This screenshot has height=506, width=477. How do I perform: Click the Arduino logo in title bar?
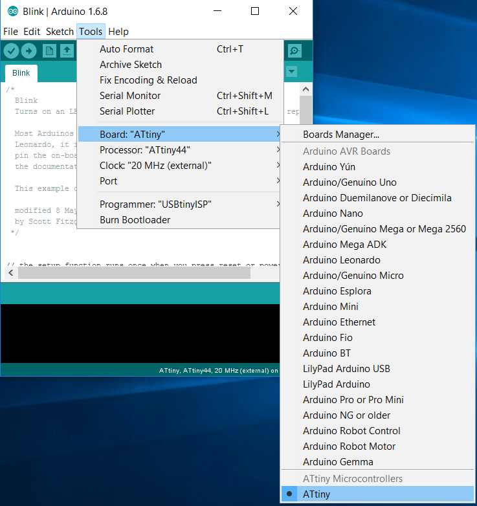click(13, 11)
